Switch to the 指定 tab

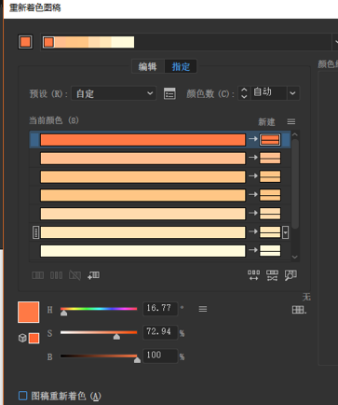tap(181, 66)
